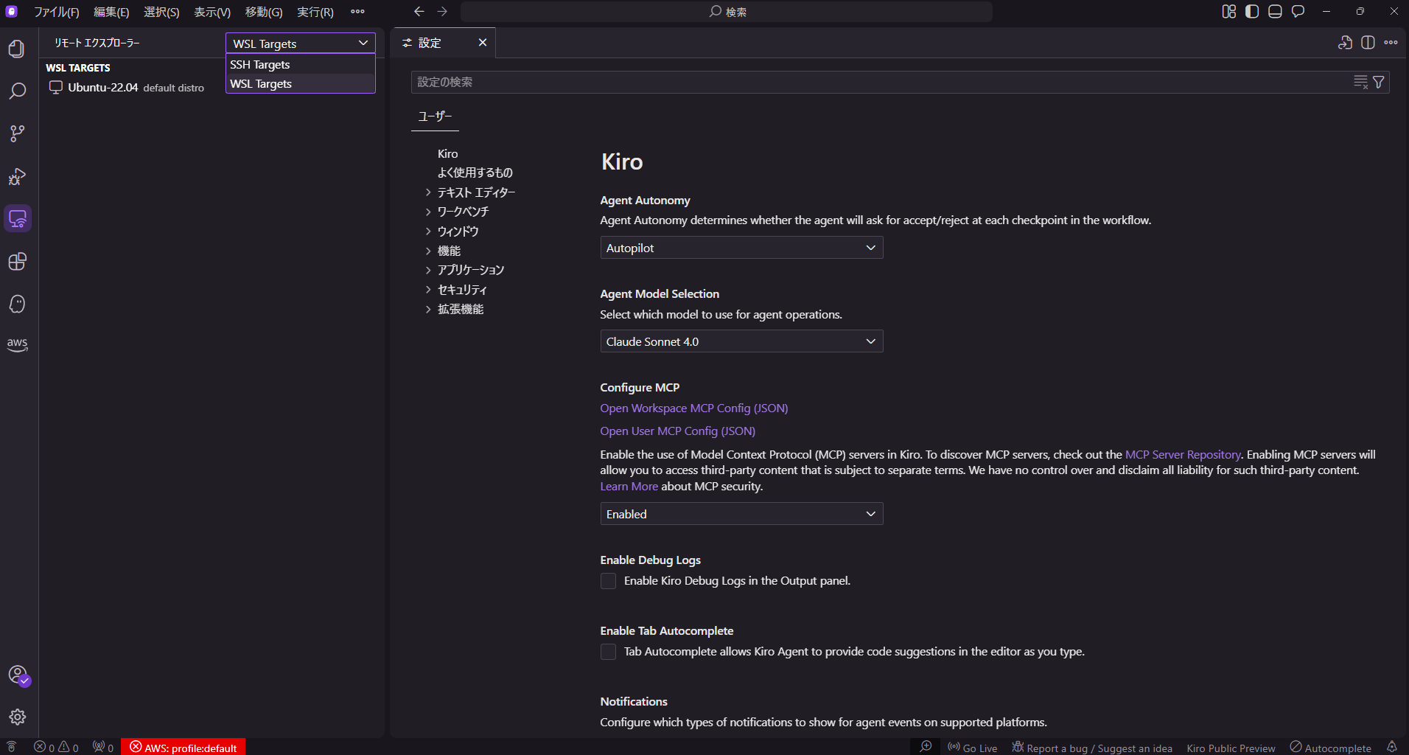The image size is (1409, 755).
Task: Go back with the left arrow
Action: pos(419,11)
